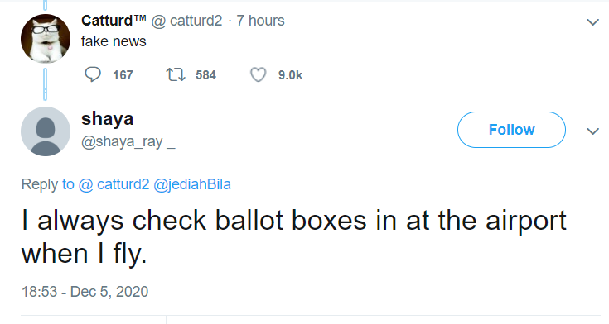Expand the chevron menu on Catturd's tweet
The width and height of the screenshot is (609, 324).
[x=592, y=22]
